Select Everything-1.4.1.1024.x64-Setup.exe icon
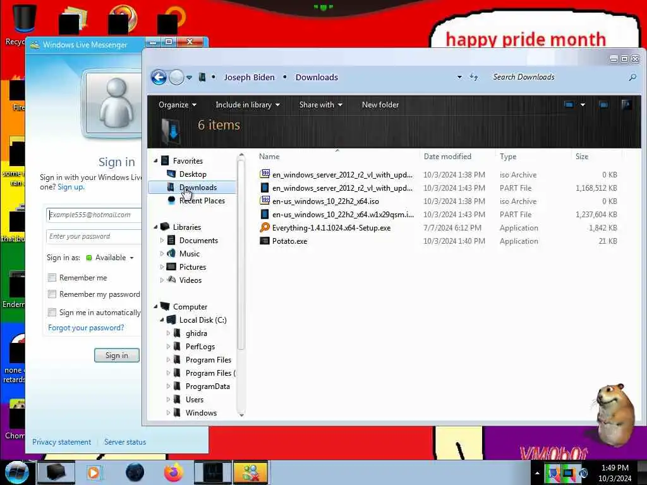This screenshot has height=485, width=647. tap(265, 227)
